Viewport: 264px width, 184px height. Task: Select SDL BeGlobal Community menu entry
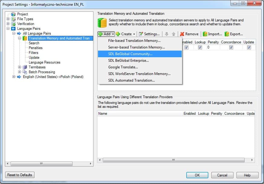click(x=140, y=54)
